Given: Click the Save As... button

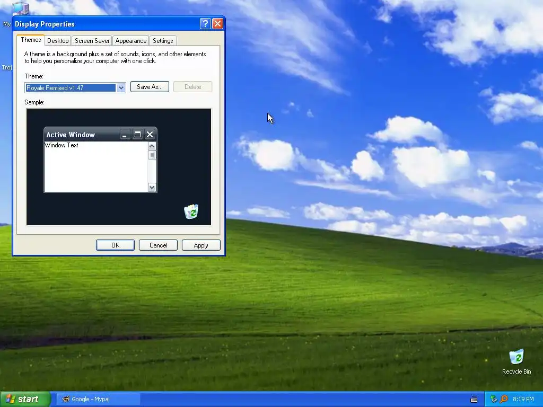Looking at the screenshot, I should click(150, 86).
